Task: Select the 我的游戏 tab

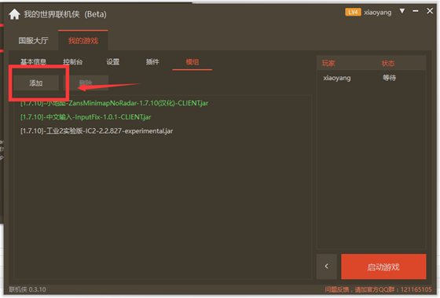Action: pos(83,41)
